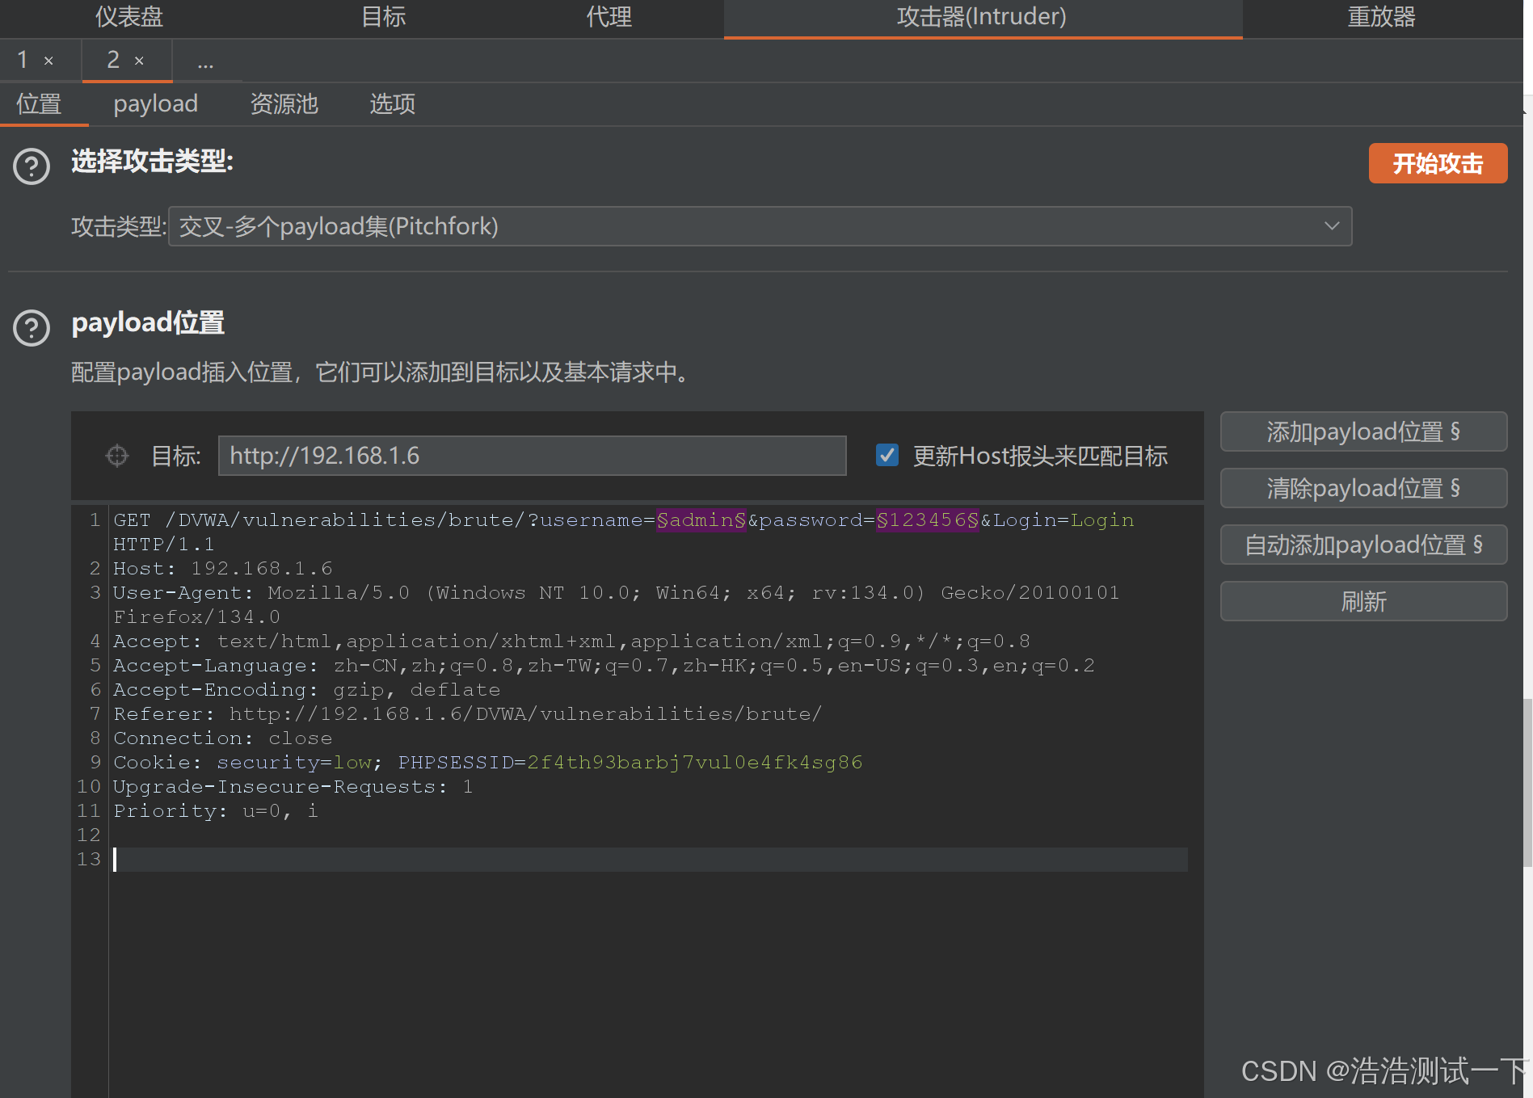Click the PHPSESSID cookie value
1533x1098 pixels.
pos(694,763)
